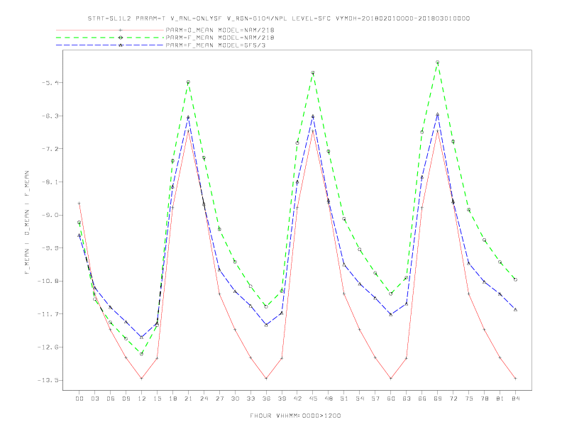562x434 pixels.
Task: Click the vertical y-axis title F_MEAN | O_MEAN | F_MEAN
Action: [26, 223]
